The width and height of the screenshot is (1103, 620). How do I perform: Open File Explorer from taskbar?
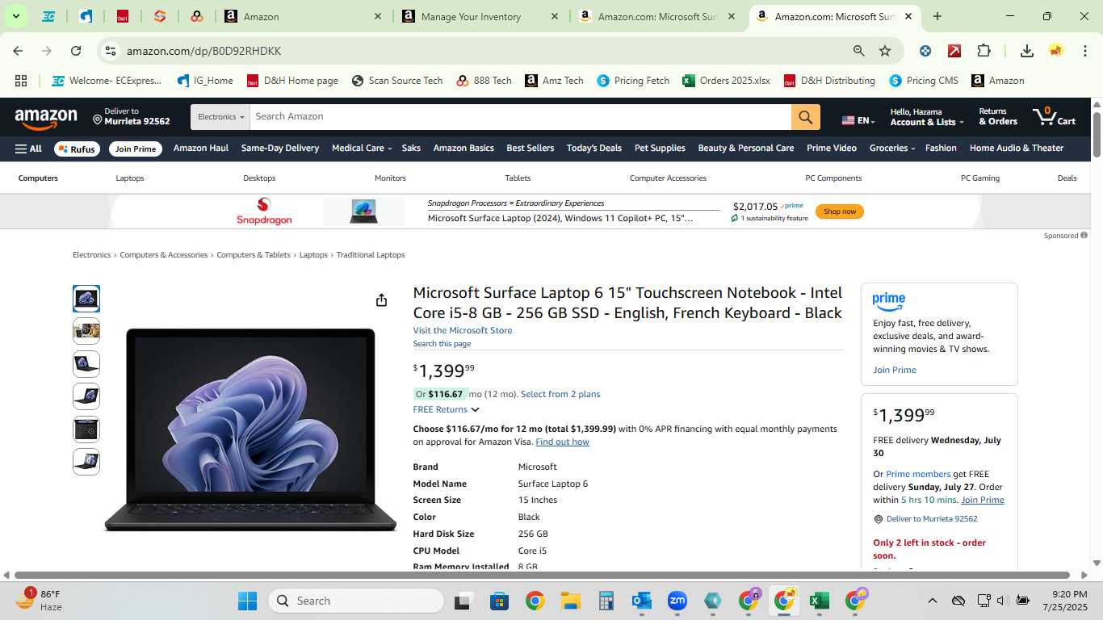click(571, 601)
